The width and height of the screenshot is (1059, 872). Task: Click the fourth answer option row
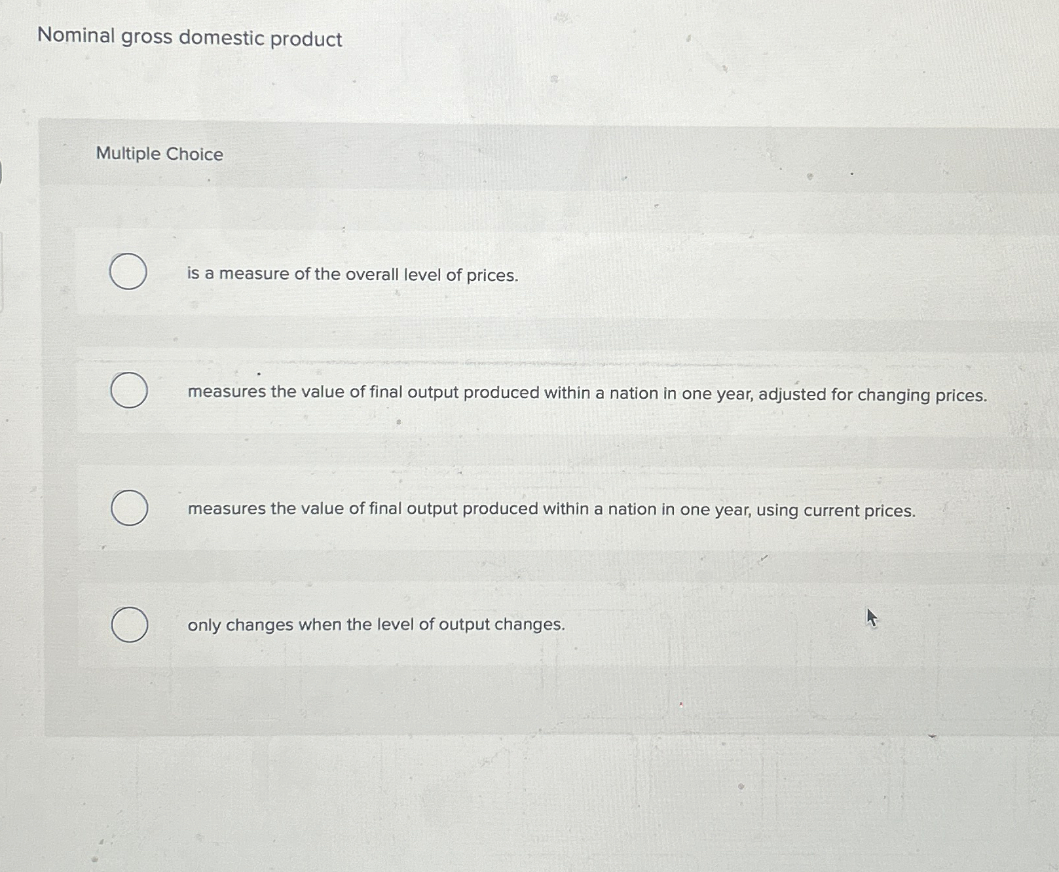[x=458, y=625]
